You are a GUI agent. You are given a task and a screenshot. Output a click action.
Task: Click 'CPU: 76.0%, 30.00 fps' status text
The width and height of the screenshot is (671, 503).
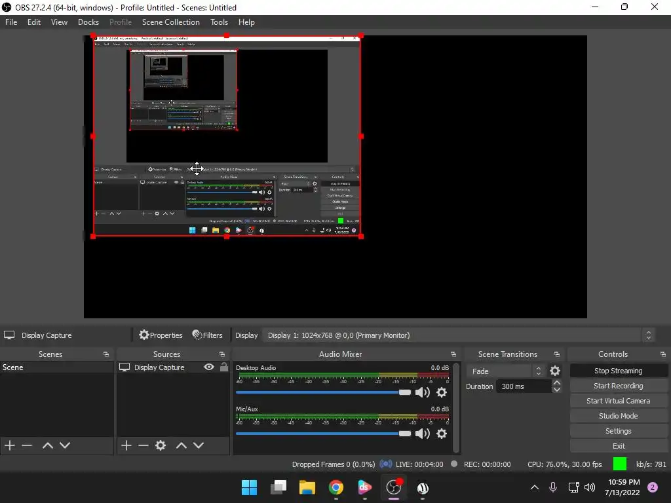pos(564,464)
